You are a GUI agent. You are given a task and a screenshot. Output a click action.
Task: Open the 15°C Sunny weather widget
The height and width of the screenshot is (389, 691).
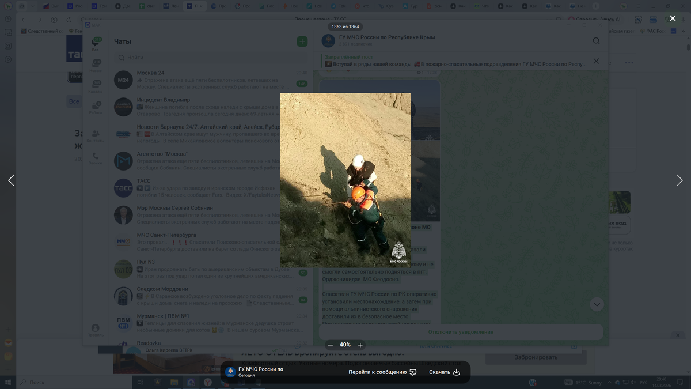coord(584,383)
